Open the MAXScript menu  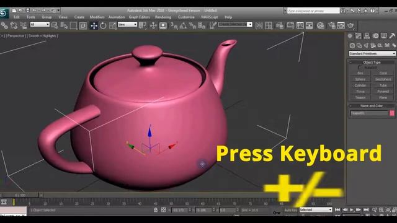[210, 17]
